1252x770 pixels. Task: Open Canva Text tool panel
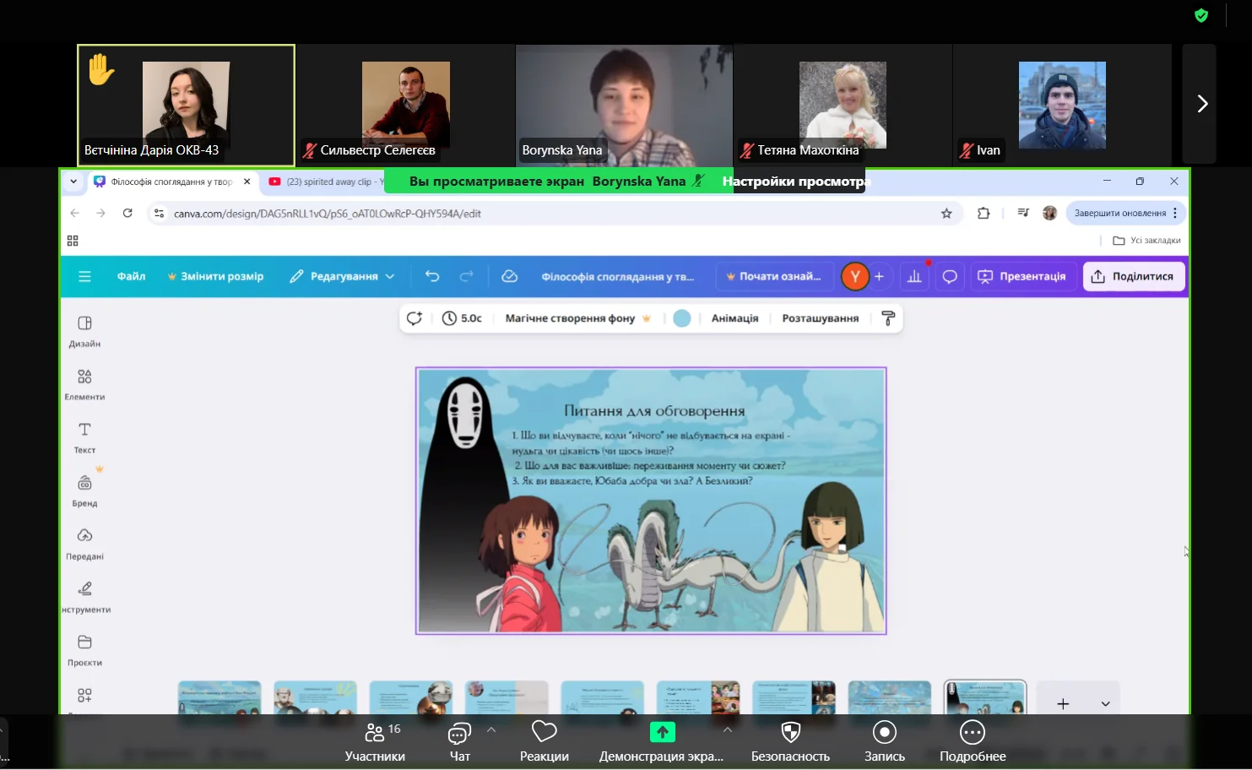(84, 437)
